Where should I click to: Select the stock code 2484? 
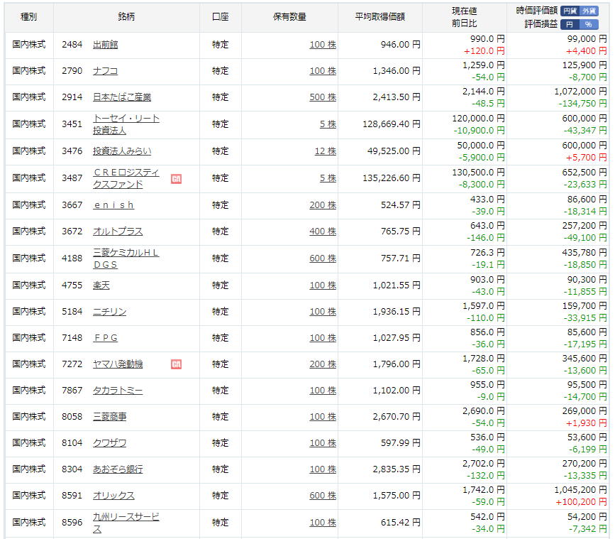72,45
